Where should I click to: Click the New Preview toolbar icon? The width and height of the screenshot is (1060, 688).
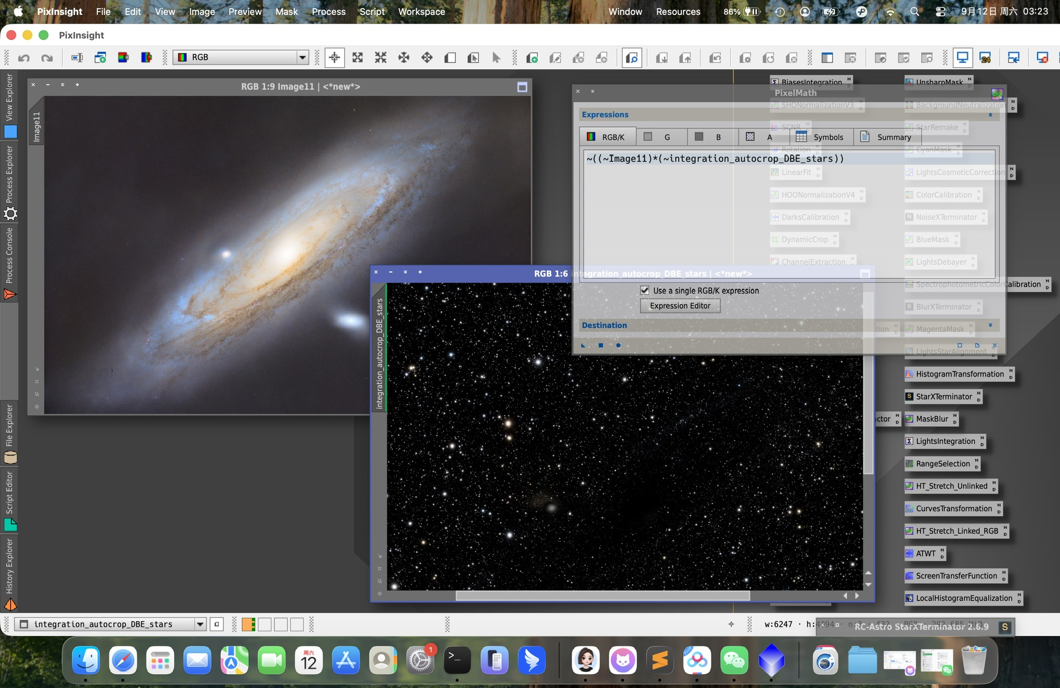pos(532,58)
